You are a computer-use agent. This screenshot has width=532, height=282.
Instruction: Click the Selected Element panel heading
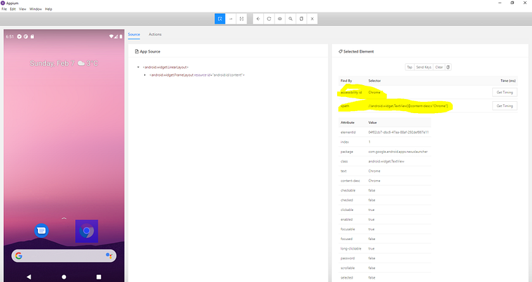pyautogui.click(x=356, y=52)
